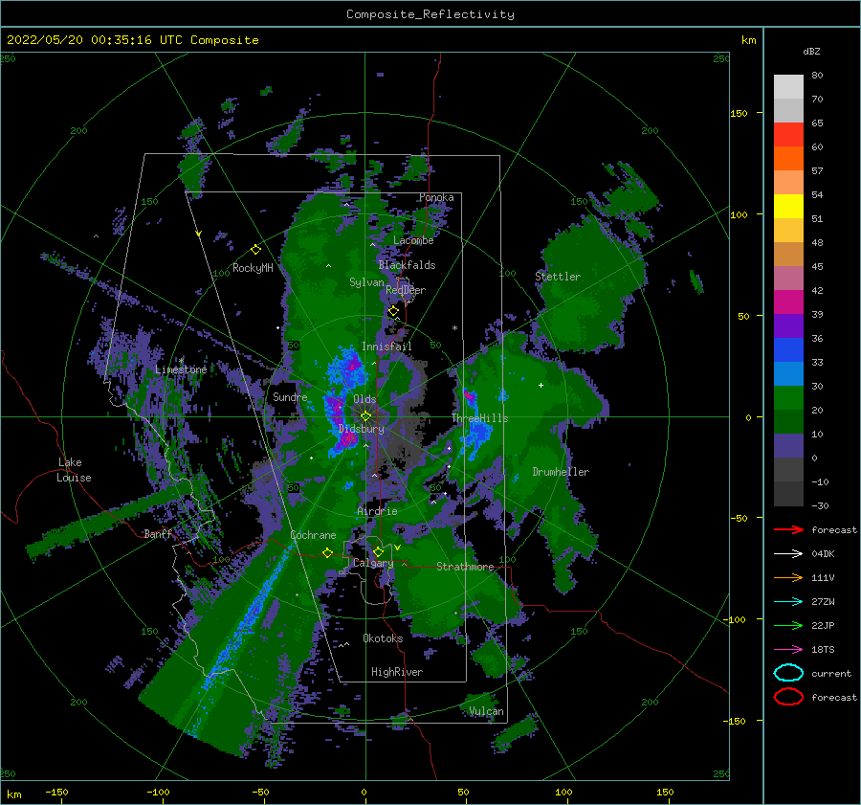Click the RedDeer city label
Image resolution: width=861 pixels, height=805 pixels.
coord(406,290)
